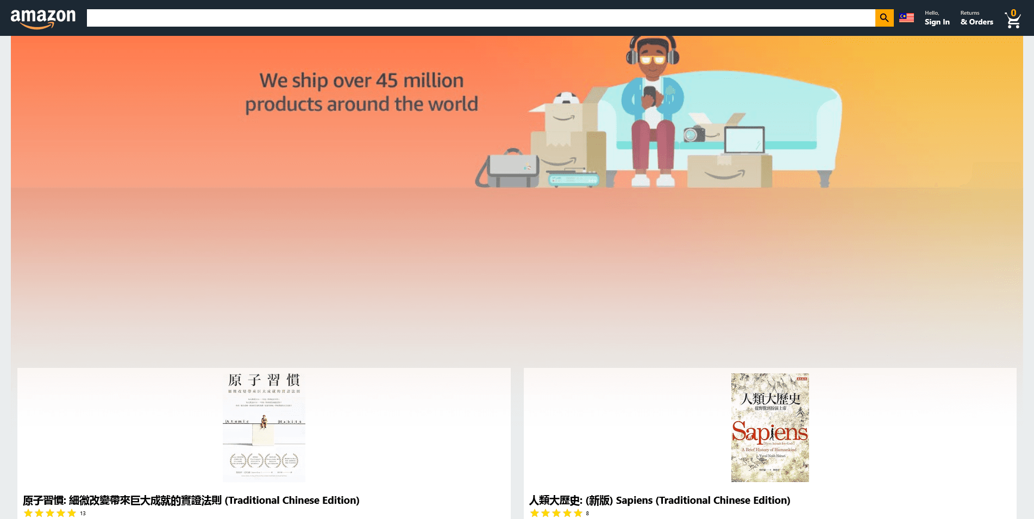Viewport: 1034px width, 519px height.
Task: Open the shopping cart
Action: point(1013,19)
